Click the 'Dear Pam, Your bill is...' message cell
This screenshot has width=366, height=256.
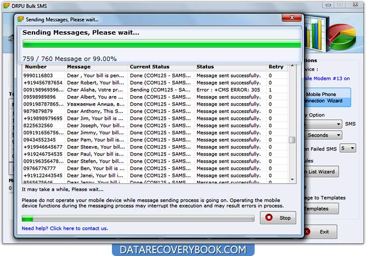coord(95,140)
